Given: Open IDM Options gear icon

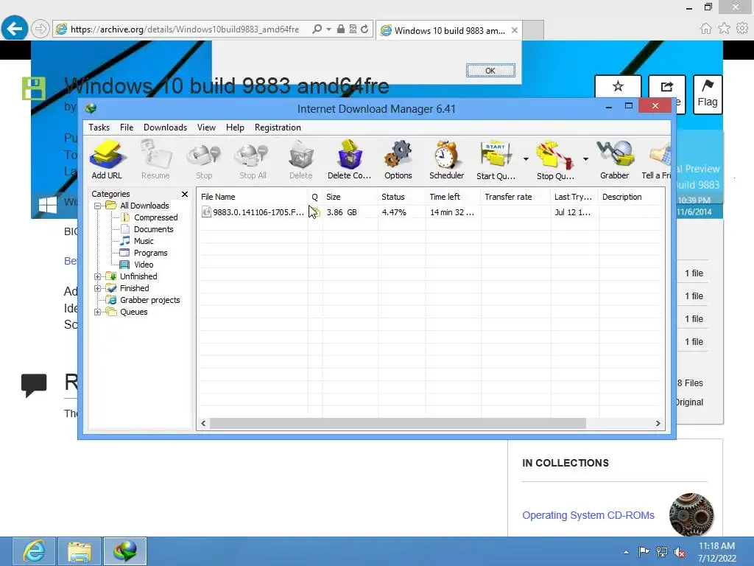Looking at the screenshot, I should click(398, 160).
